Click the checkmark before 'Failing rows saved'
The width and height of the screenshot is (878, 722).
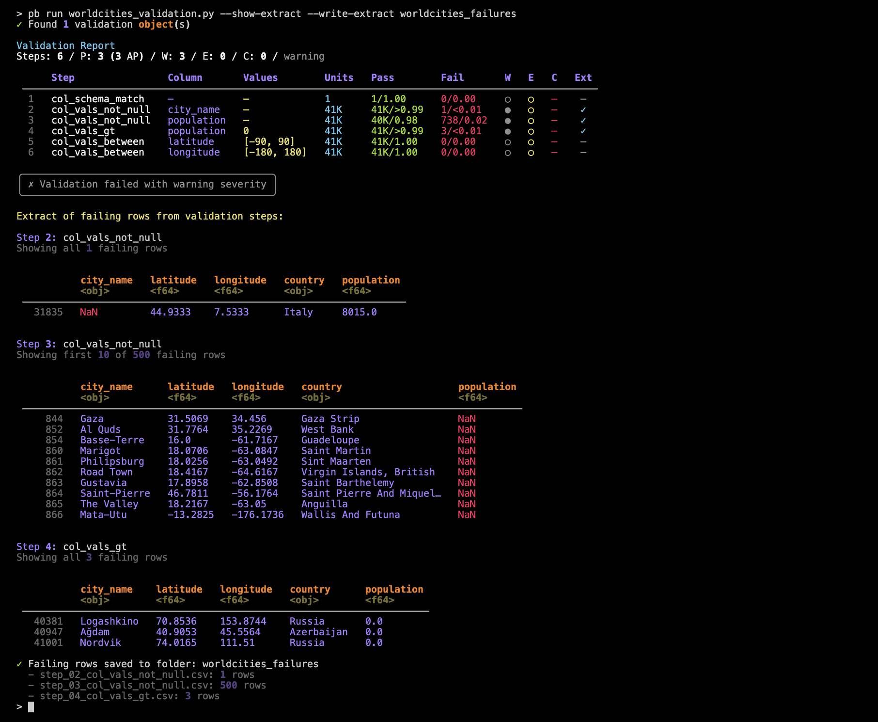point(19,664)
